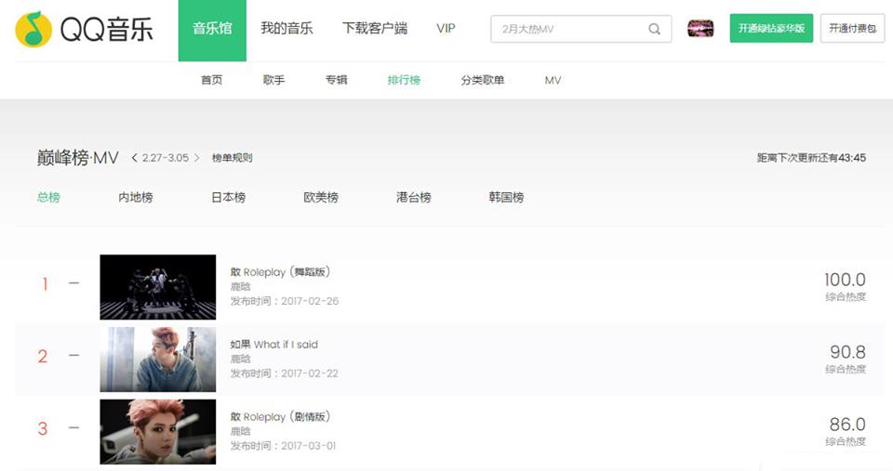
Task: Click the 2.27-3.05 date range text
Action: click(x=166, y=158)
